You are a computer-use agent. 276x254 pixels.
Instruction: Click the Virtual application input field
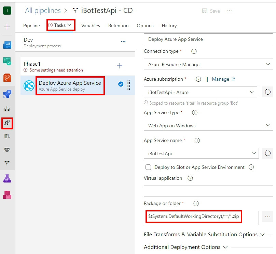click(x=208, y=191)
